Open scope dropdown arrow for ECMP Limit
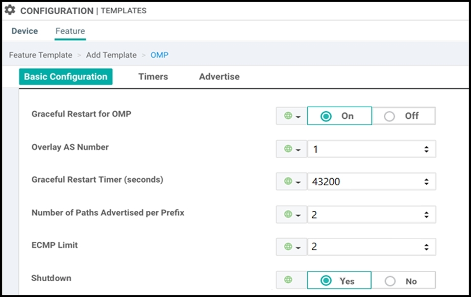Screen dimensions: 471x297 pyautogui.click(x=298, y=247)
